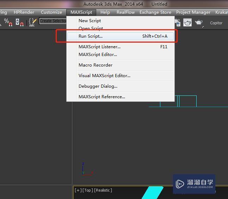
Task: Open MAXScript Reference... entry
Action: pos(121,97)
